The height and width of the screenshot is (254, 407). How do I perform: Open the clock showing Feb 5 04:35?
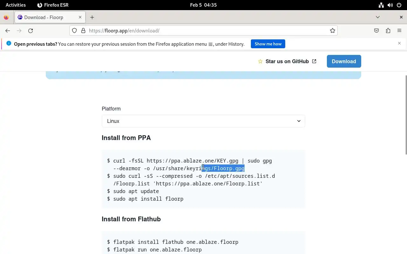pos(203,5)
